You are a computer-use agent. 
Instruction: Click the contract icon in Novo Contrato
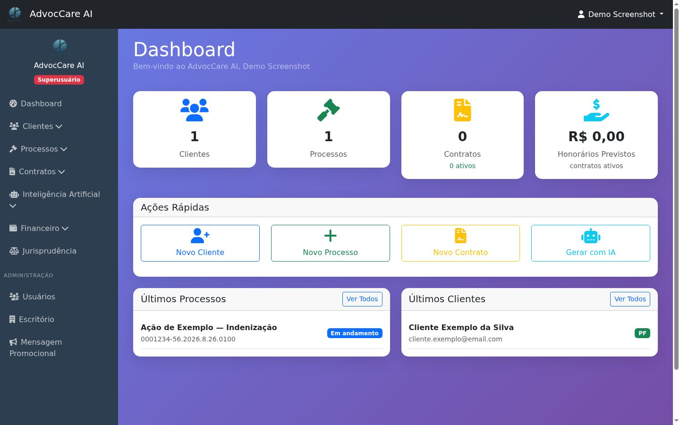pyautogui.click(x=461, y=236)
